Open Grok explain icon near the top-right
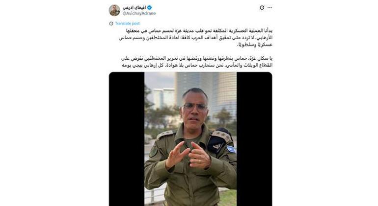The height and width of the screenshot is (206, 378). (262, 8)
